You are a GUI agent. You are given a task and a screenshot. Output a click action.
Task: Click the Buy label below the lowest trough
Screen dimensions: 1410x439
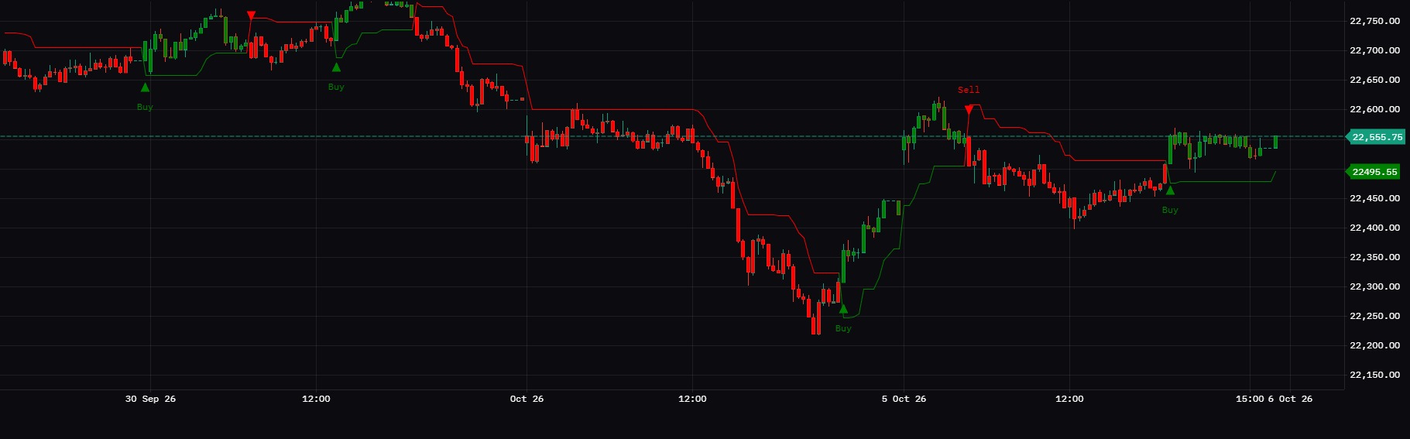pyautogui.click(x=843, y=328)
